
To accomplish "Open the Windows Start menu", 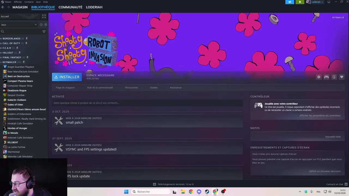I will (x=126, y=192).
